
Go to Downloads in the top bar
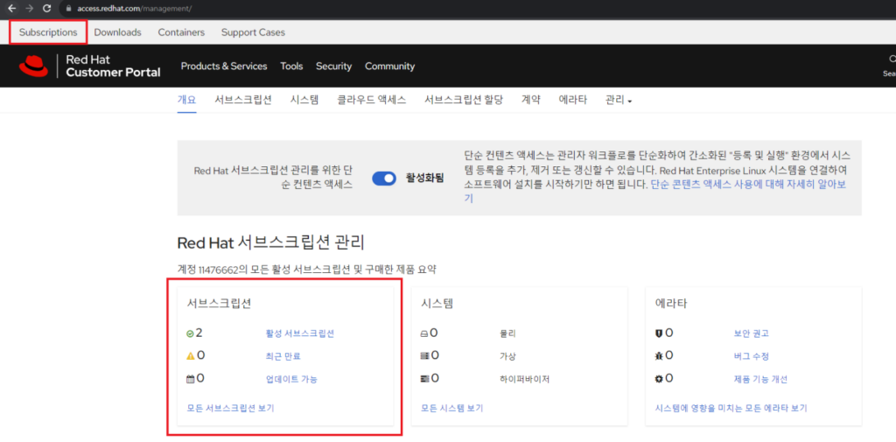118,32
